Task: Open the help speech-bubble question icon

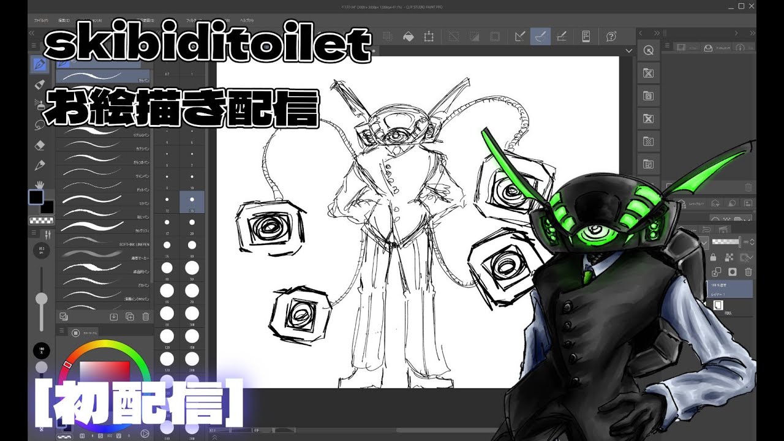Action: (611, 37)
